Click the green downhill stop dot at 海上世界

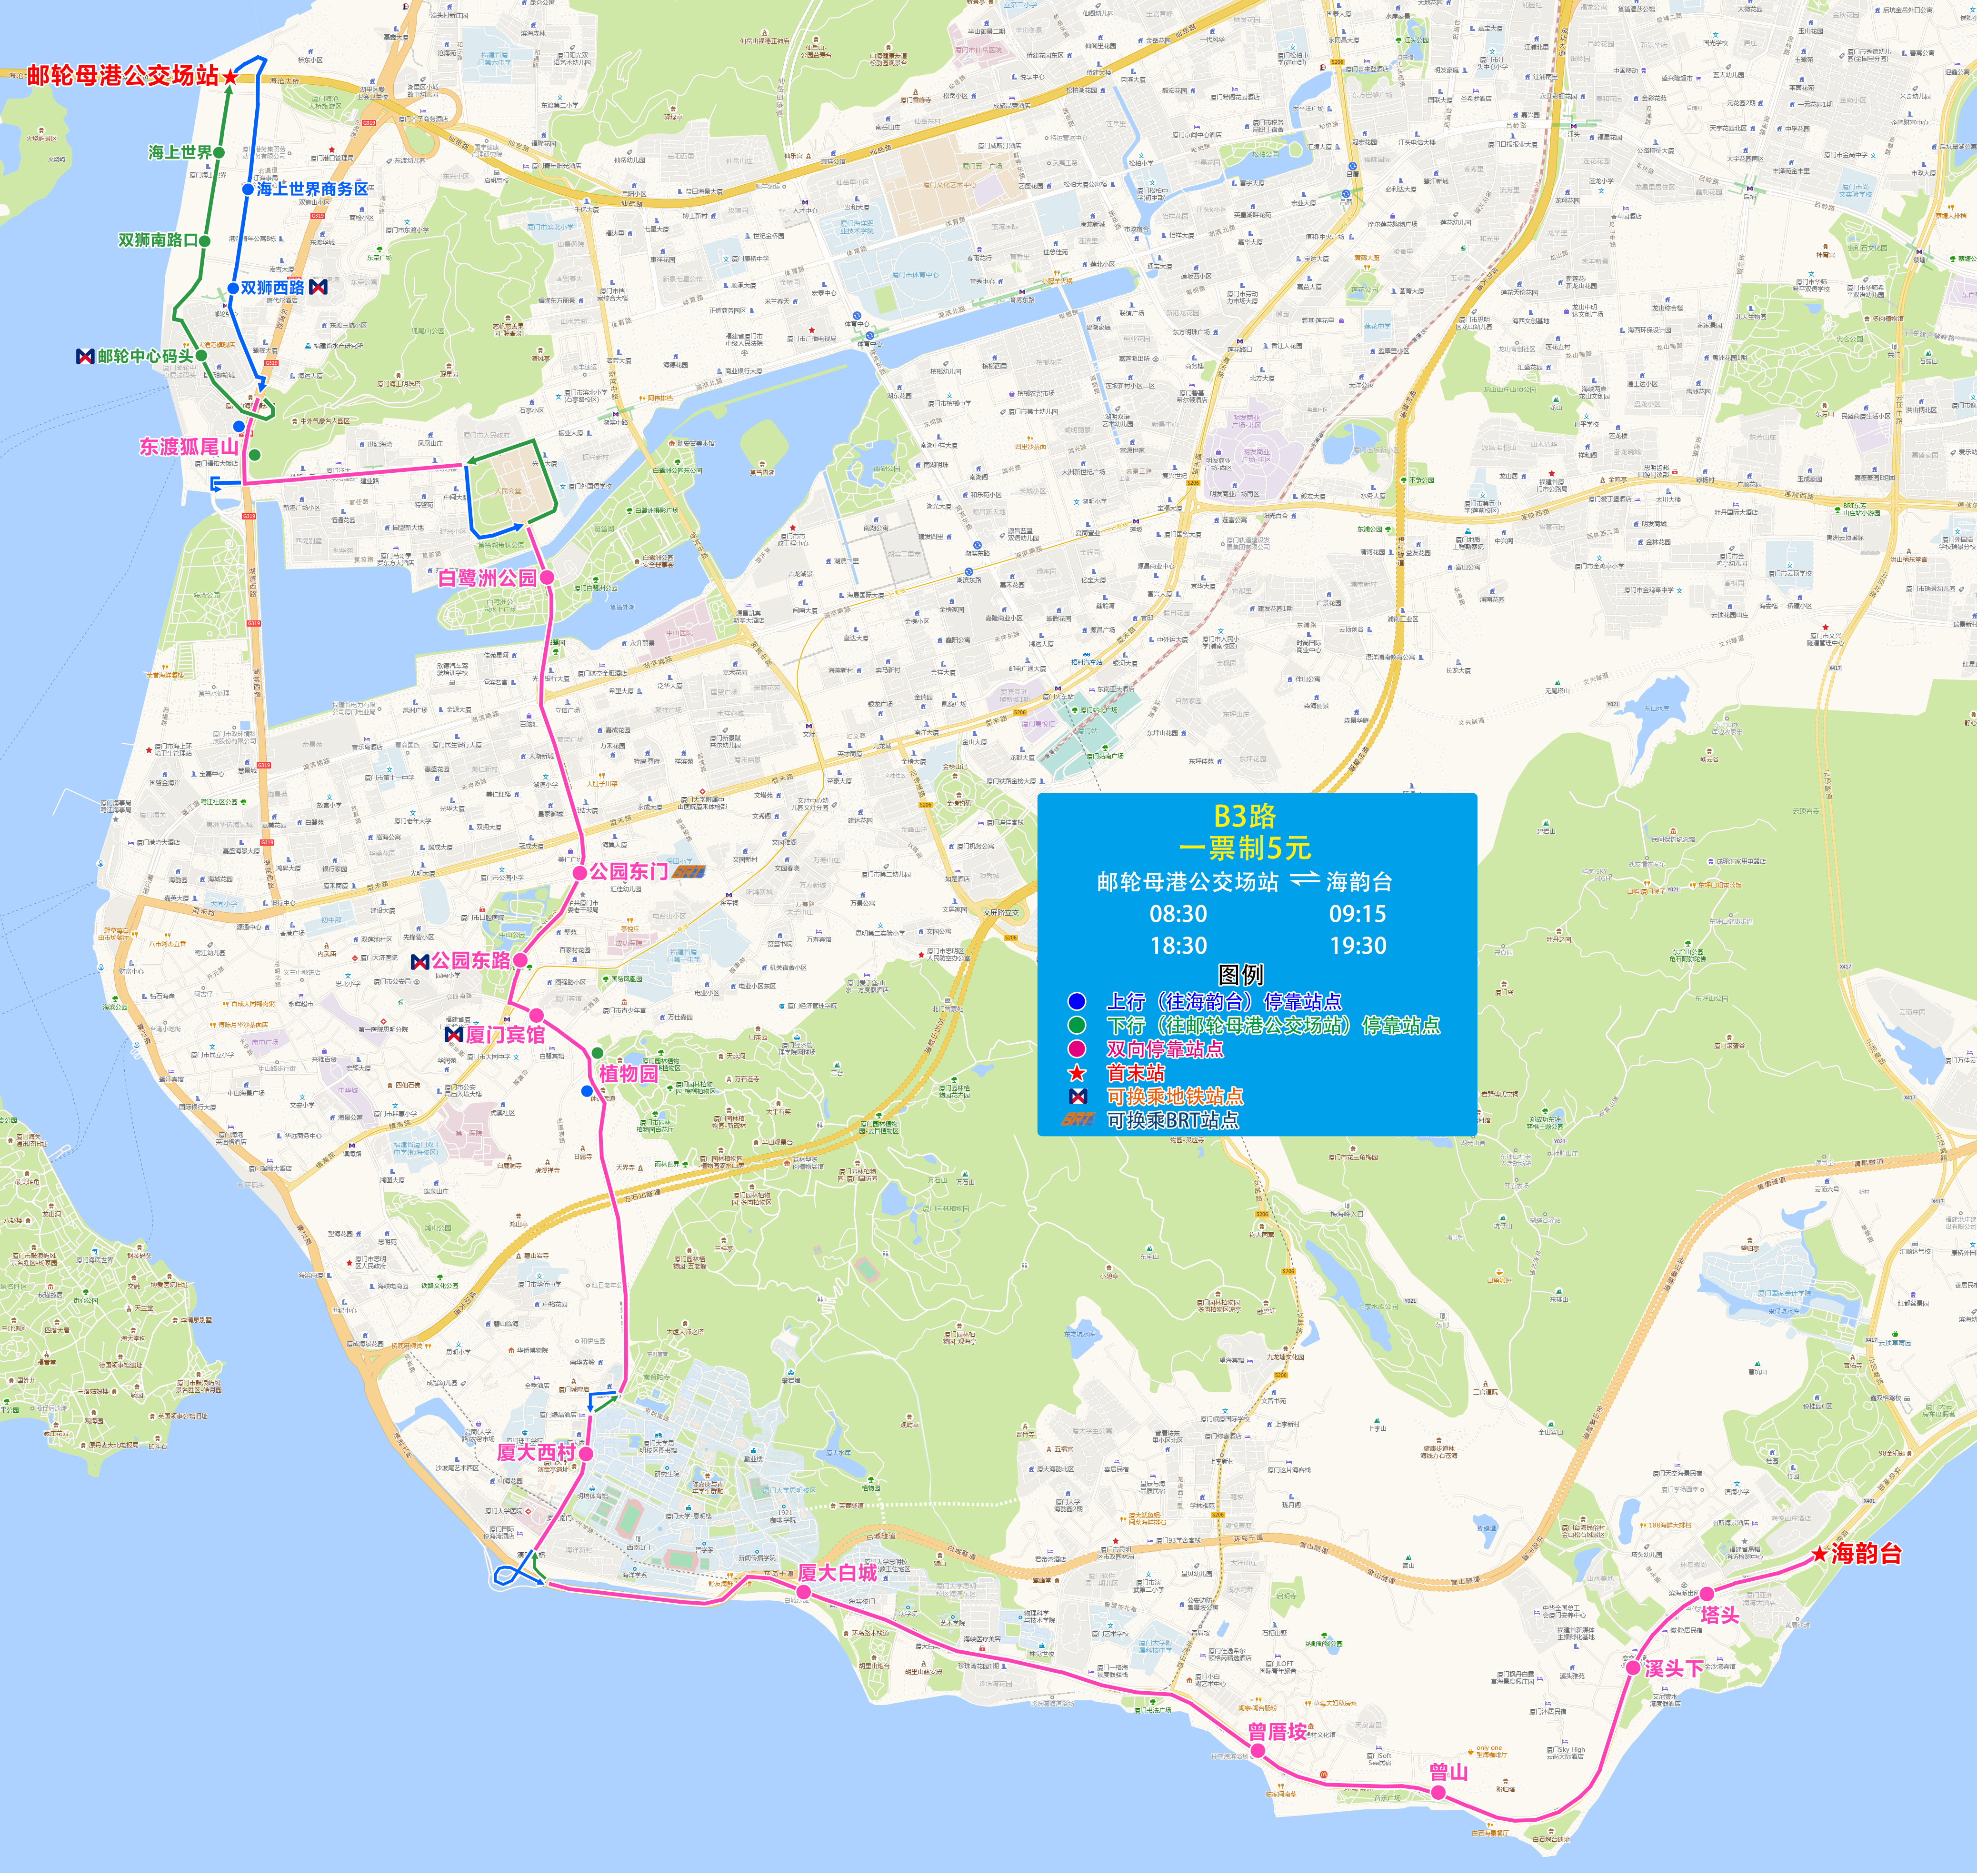(x=219, y=153)
